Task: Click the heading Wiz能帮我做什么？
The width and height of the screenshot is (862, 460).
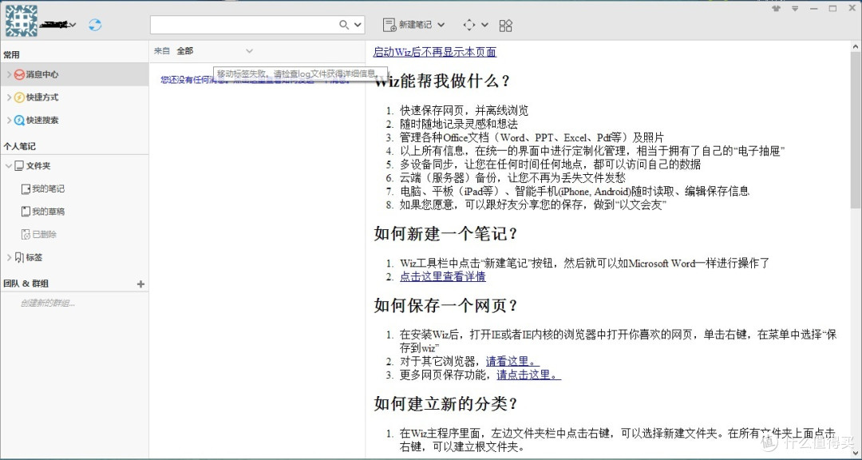Action: 444,81
